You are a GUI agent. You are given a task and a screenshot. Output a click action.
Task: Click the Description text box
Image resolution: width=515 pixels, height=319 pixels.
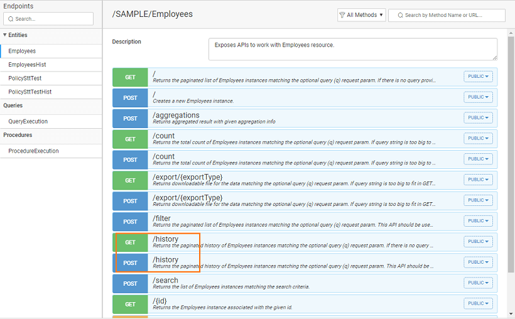point(352,49)
